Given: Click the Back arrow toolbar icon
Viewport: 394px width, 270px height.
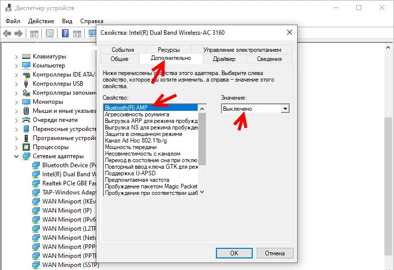Looking at the screenshot, I should pos(7,33).
